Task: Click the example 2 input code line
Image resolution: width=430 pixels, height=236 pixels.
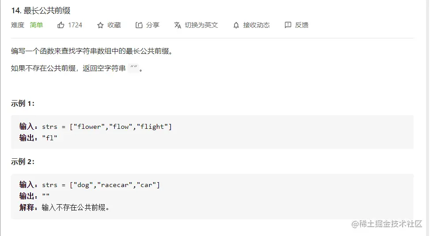Action: [90, 185]
